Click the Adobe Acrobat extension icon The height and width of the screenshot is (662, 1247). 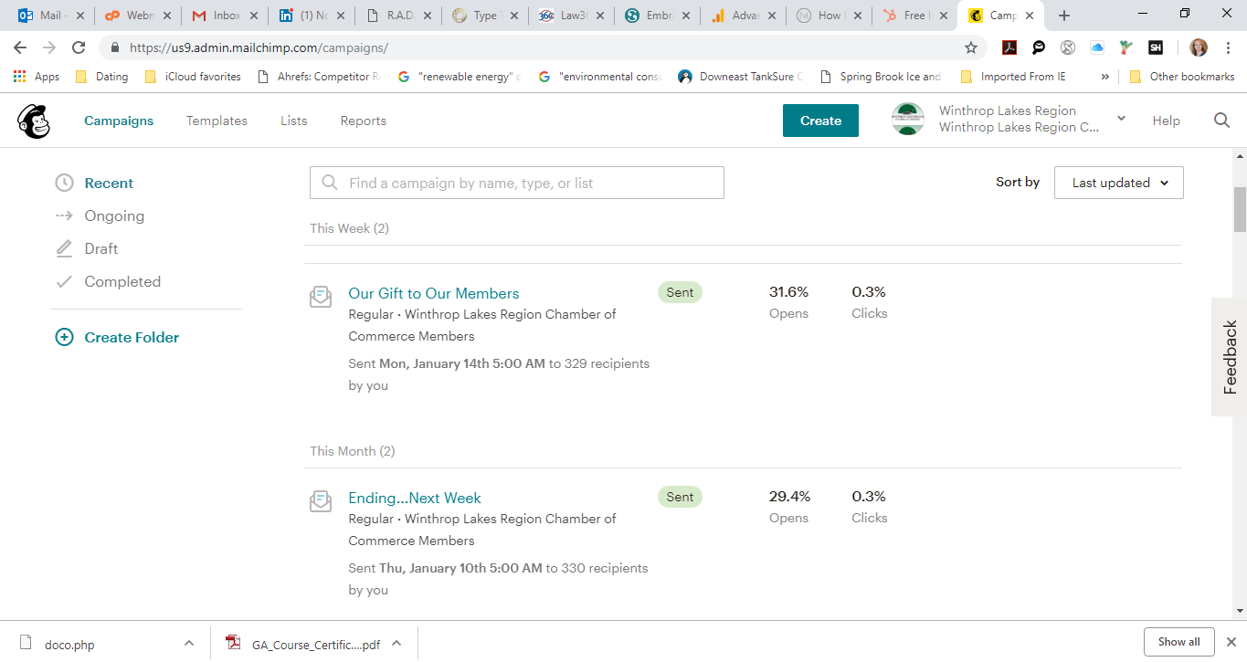[x=1009, y=47]
